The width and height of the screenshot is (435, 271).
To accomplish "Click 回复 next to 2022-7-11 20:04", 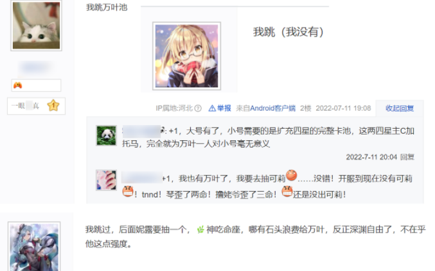I will [x=407, y=157].
